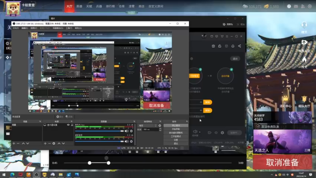Click 开始录制 start recording button in OBS
The image size is (316, 178).
(x=176, y=129)
